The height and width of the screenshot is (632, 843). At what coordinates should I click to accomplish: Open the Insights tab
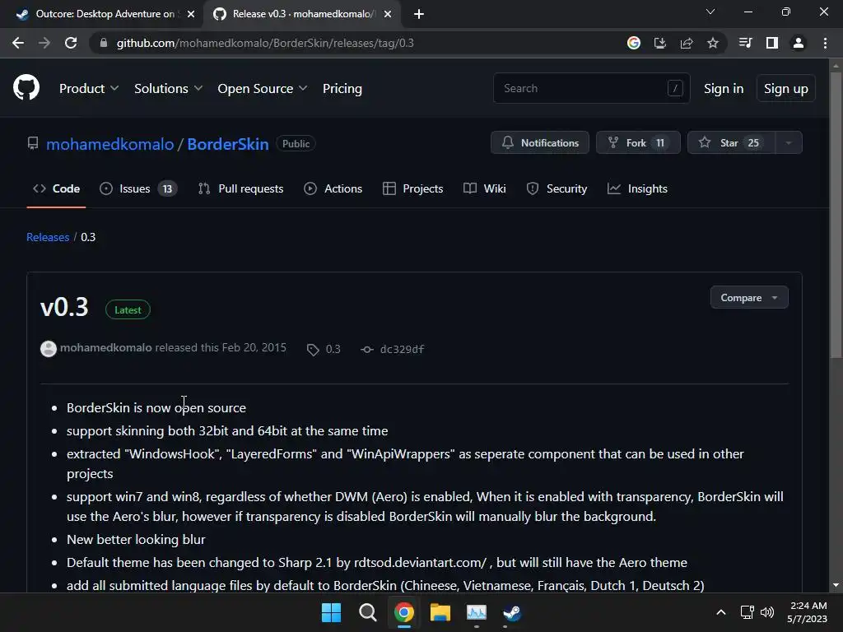click(x=638, y=188)
